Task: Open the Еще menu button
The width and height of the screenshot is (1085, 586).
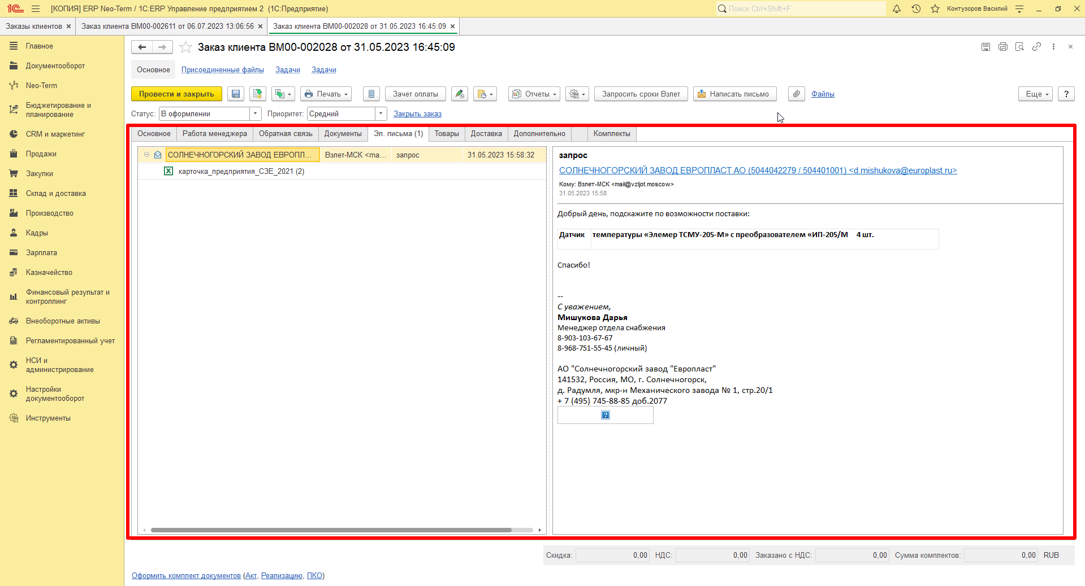Action: pyautogui.click(x=1036, y=94)
